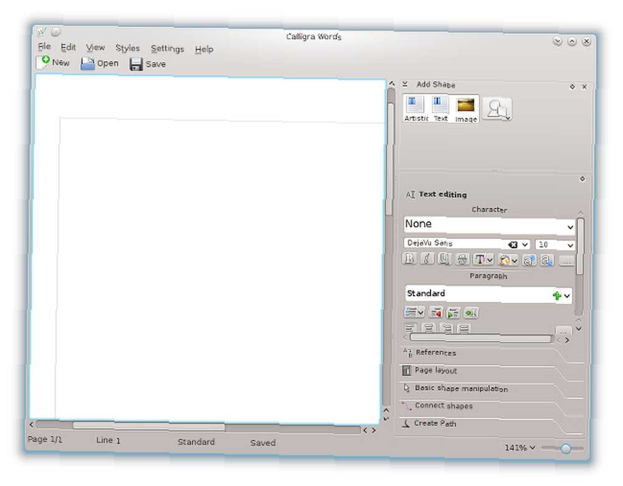Toggle strikethrough formatting
Image resolution: width=623 pixels, height=486 pixels.
(462, 259)
